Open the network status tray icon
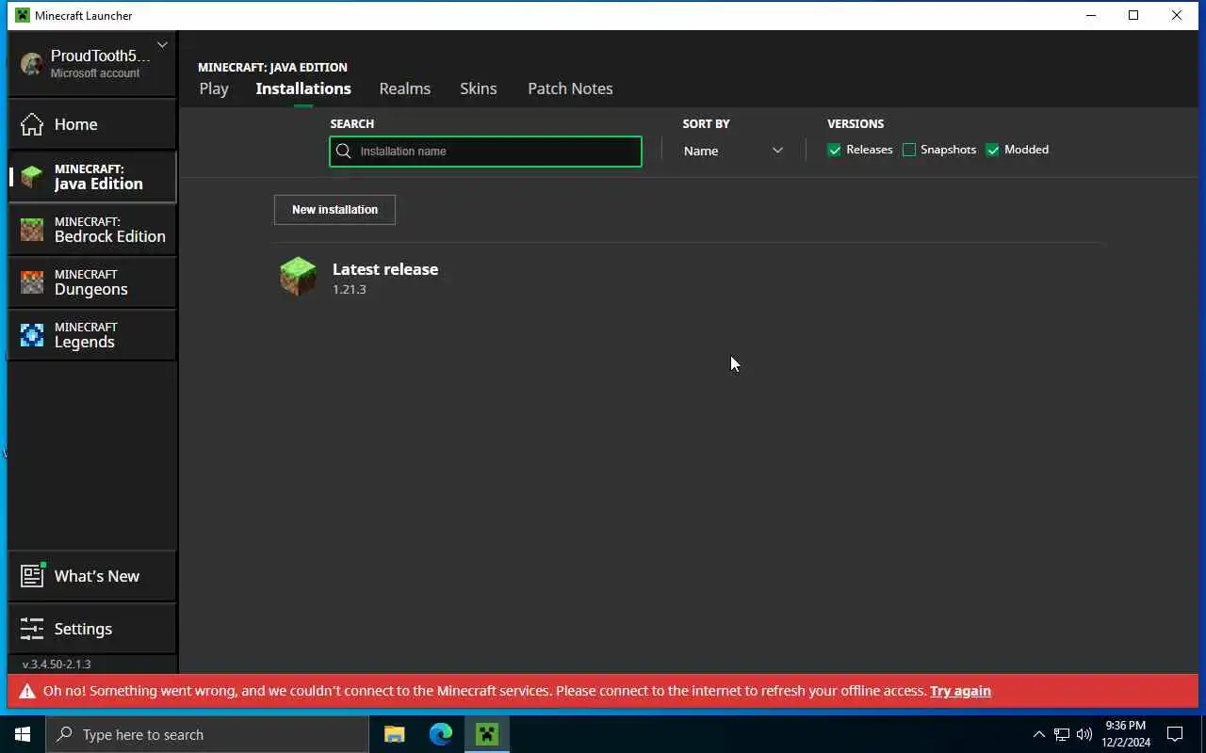The width and height of the screenshot is (1206, 753). coord(1062,734)
